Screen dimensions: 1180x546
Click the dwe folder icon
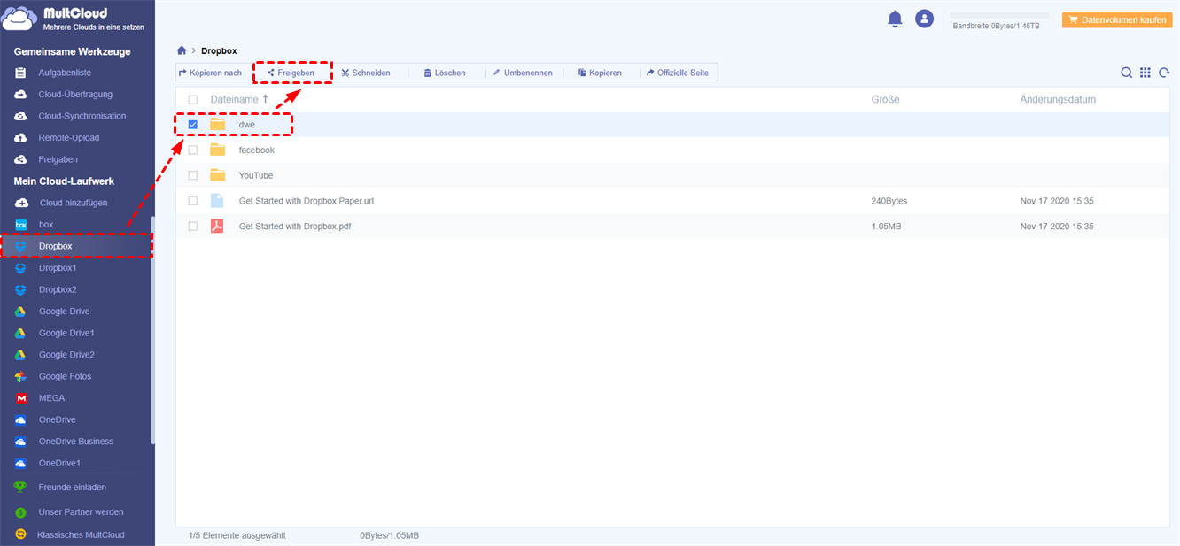[x=218, y=124]
